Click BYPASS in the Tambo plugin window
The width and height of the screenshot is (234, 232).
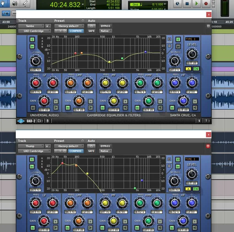[x=105, y=26]
